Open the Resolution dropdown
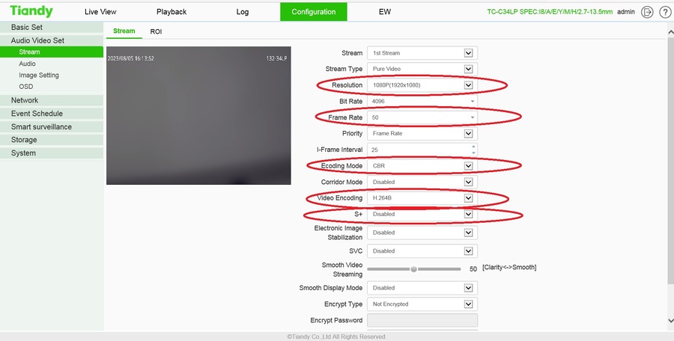The width and height of the screenshot is (674, 341). (x=422, y=85)
